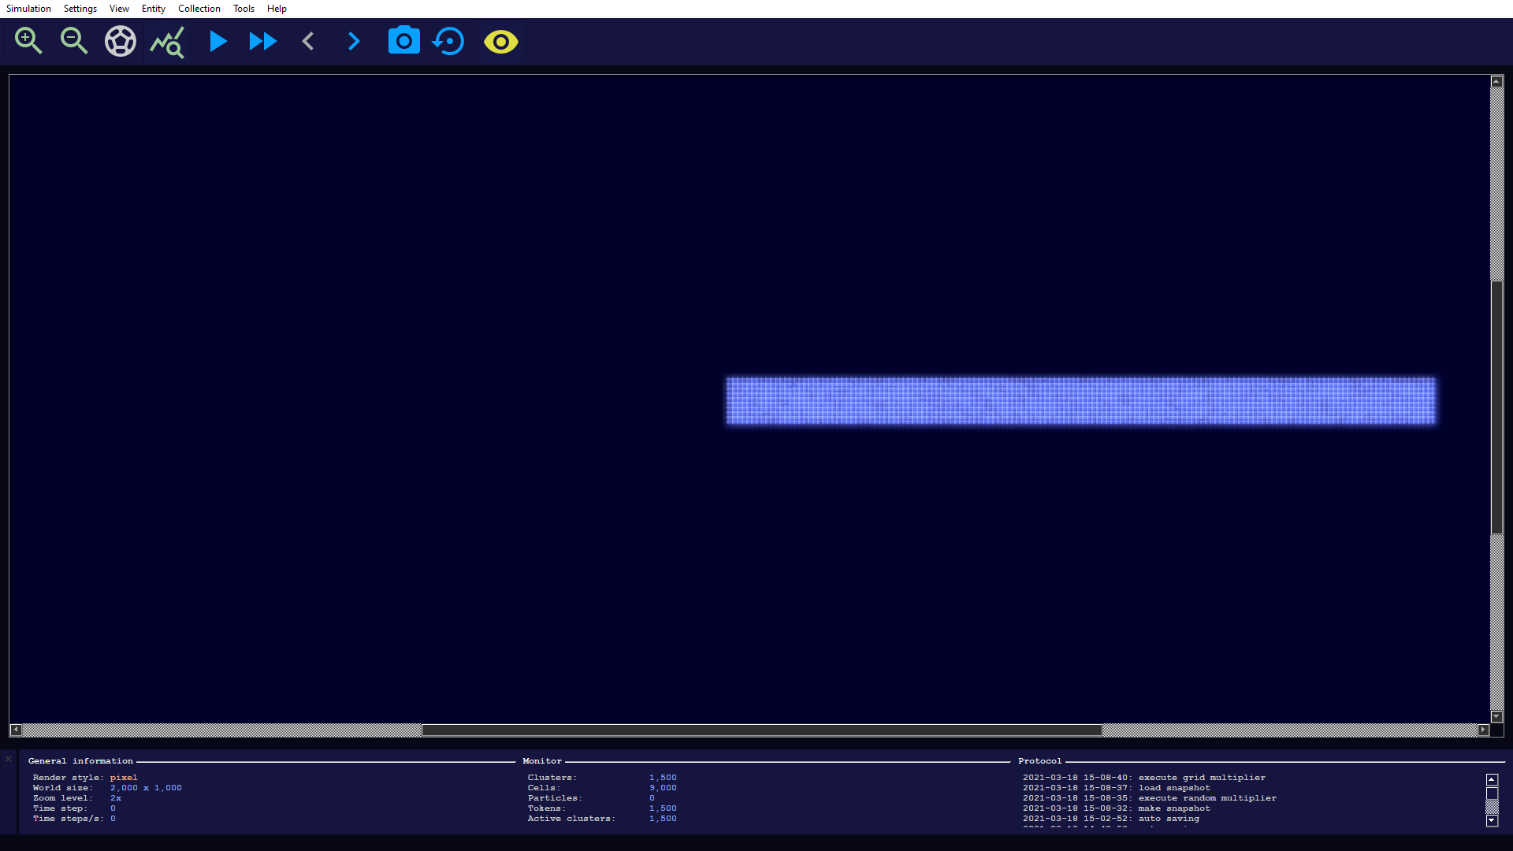1513x851 pixels.
Task: Close the info panel with the x
Action: [9, 760]
